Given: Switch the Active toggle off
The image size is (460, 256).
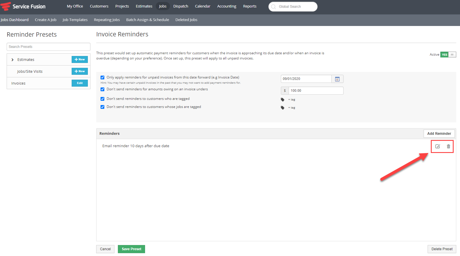Looking at the screenshot, I should pos(448,55).
